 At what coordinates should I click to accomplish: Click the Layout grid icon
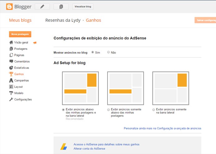click(11, 87)
